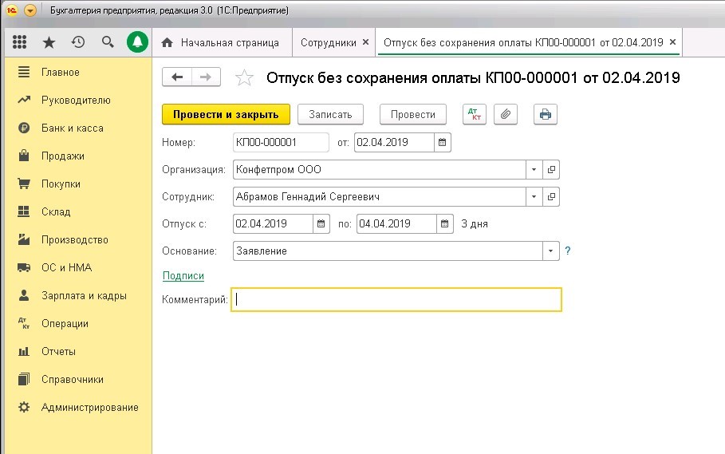This screenshot has height=454, width=725.
Task: Click the paperclip attachments icon
Action: (x=506, y=114)
